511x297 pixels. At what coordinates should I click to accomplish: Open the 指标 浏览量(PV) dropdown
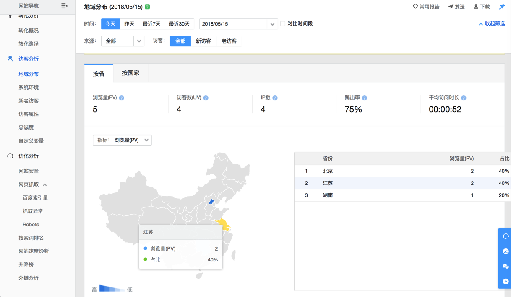122,140
